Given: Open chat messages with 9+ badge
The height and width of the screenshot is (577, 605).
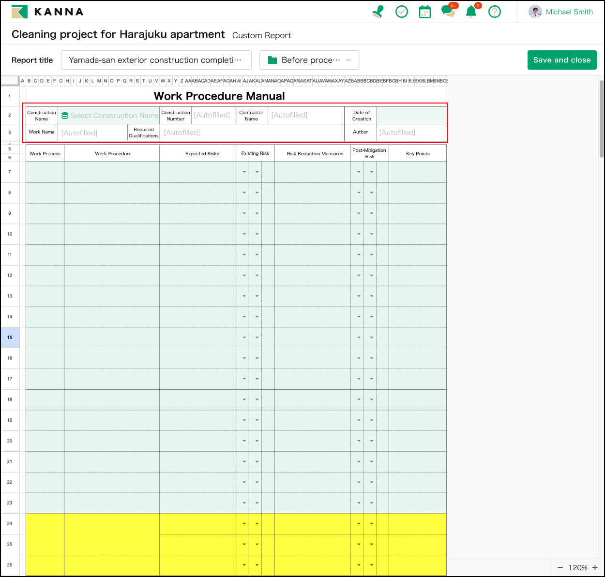Looking at the screenshot, I should tap(448, 12).
